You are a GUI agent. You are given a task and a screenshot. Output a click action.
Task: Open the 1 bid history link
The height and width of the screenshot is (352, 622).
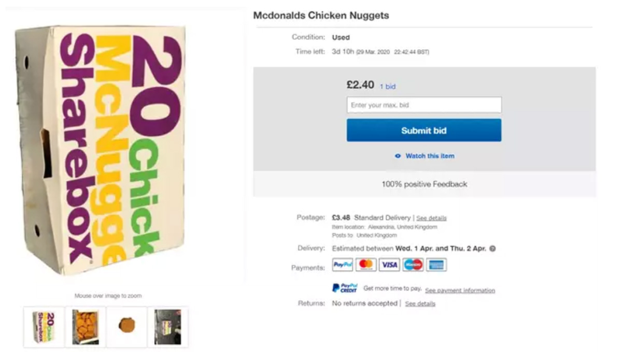(387, 86)
